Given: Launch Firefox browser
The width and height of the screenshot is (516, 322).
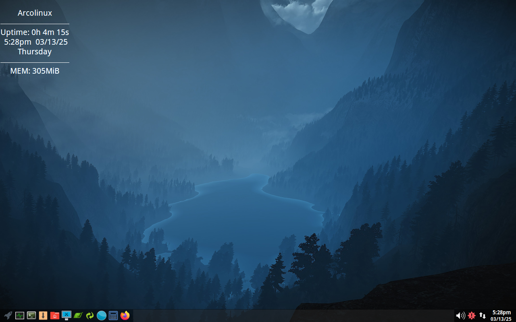Looking at the screenshot, I should tap(125, 316).
